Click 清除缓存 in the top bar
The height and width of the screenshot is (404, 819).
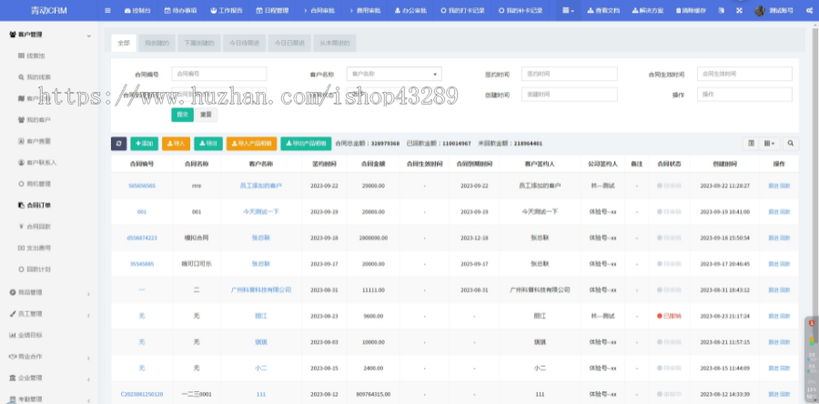coord(693,10)
